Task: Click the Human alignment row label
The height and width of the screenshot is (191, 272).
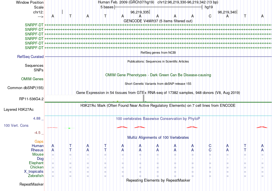Action: click(38, 146)
